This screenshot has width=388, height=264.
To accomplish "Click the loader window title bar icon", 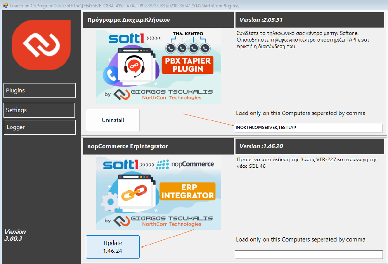I will click(x=5, y=5).
